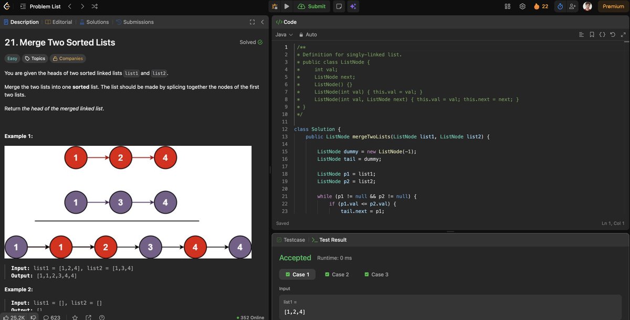Open the Companies tag
Screen dimensions: 630x320
click(68, 59)
